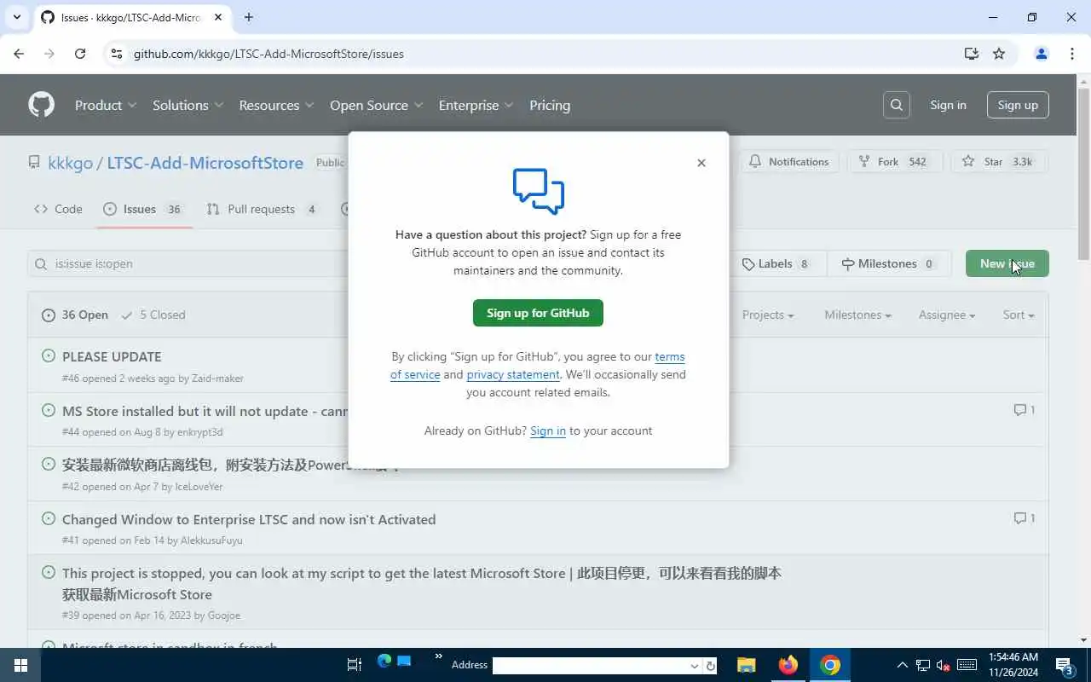This screenshot has width=1091, height=682.
Task: Switch to the Code tab
Action: [58, 209]
